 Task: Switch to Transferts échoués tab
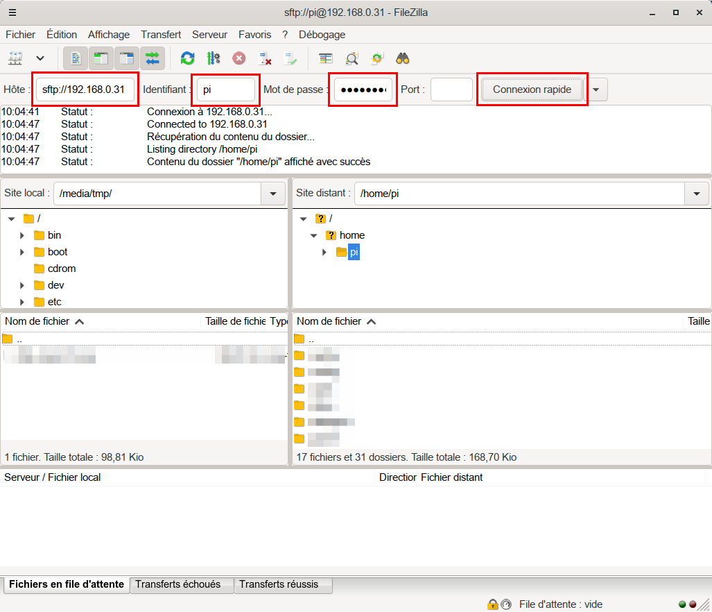[178, 584]
